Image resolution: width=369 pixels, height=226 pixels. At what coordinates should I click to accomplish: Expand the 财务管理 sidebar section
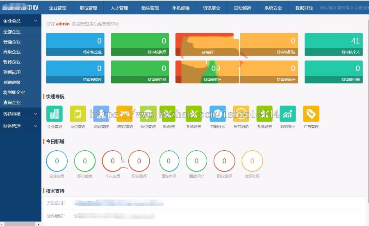(20, 126)
